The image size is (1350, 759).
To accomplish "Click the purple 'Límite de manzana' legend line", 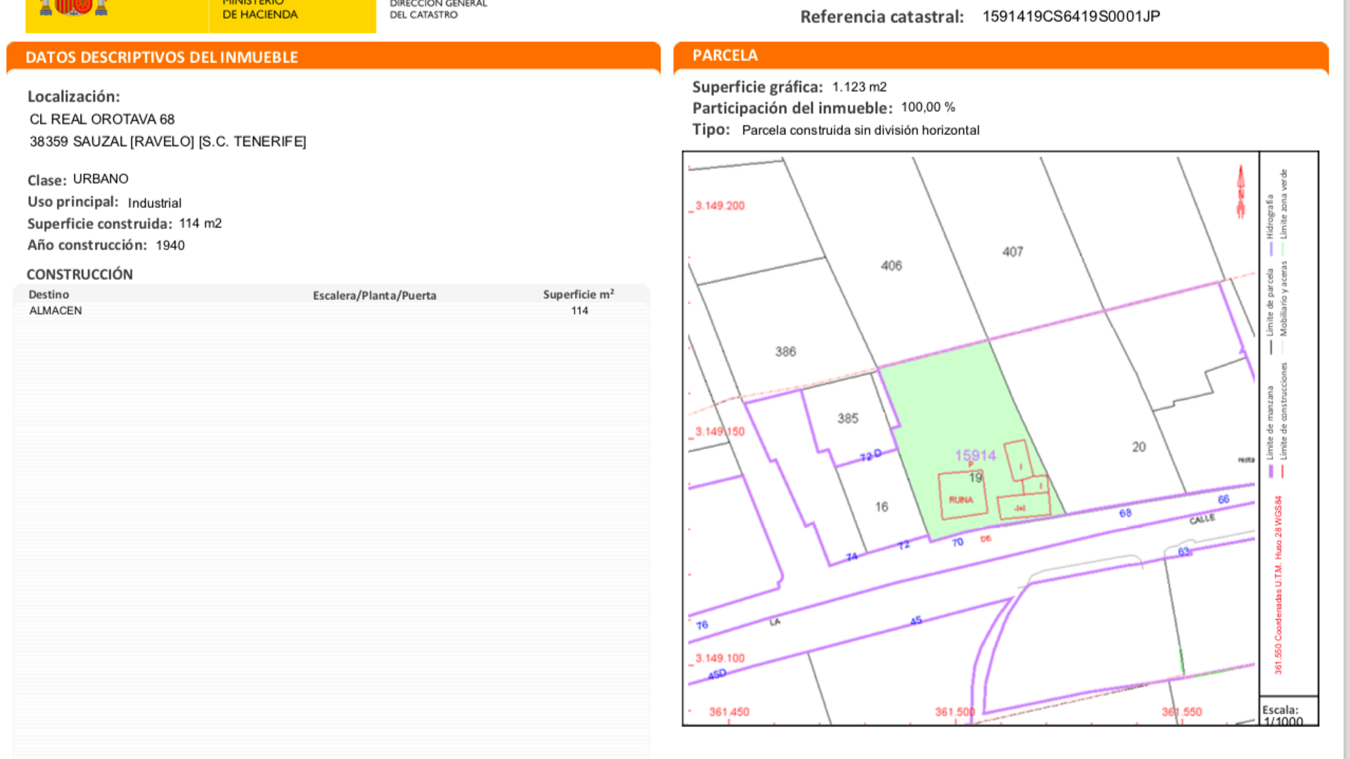I will pyautogui.click(x=1271, y=472).
